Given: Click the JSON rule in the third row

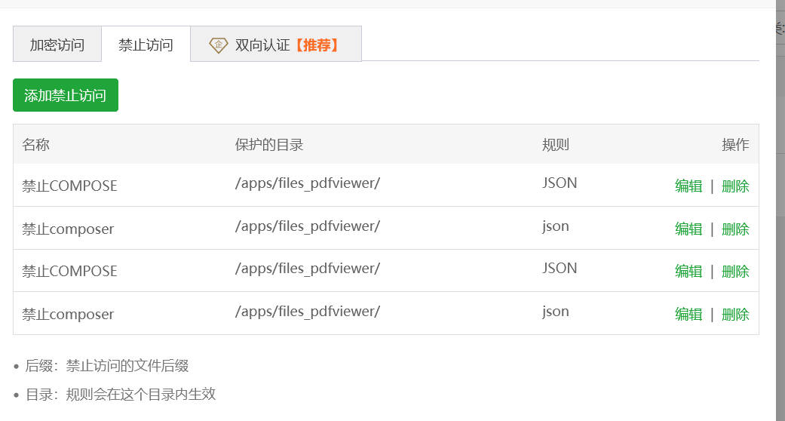Looking at the screenshot, I should tap(560, 268).
